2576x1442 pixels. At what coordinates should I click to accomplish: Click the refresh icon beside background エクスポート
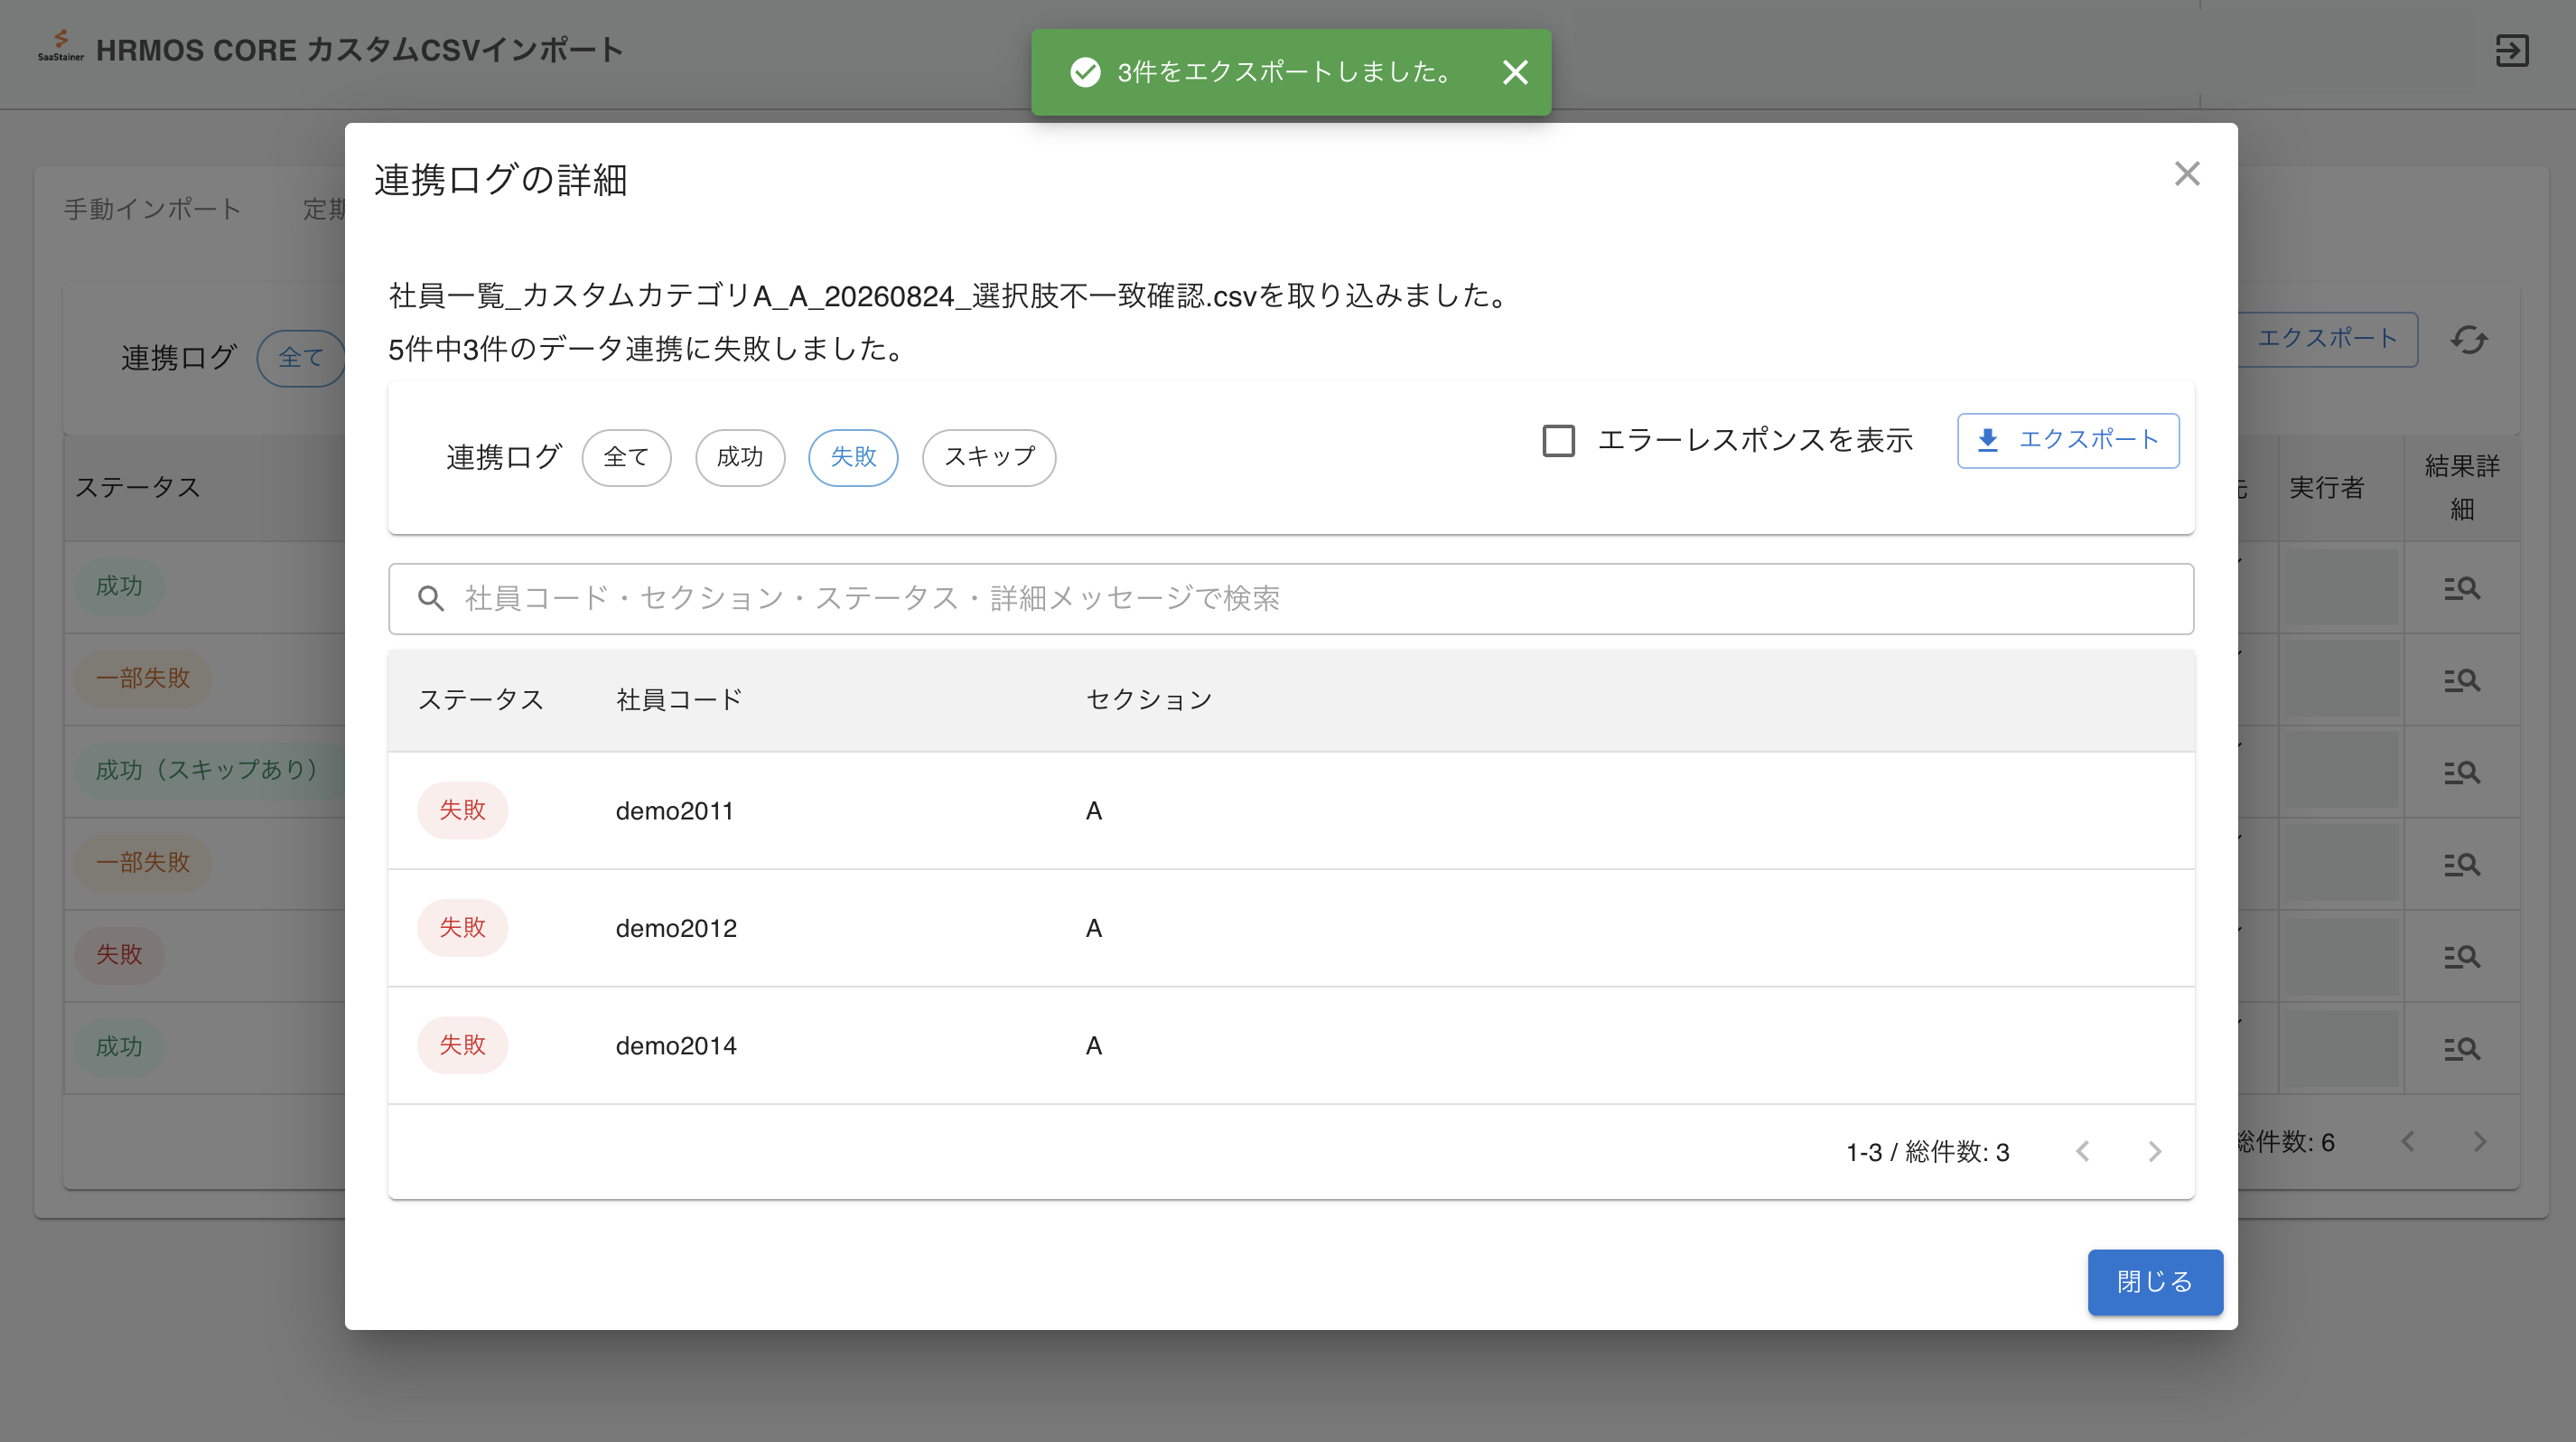[x=2469, y=340]
